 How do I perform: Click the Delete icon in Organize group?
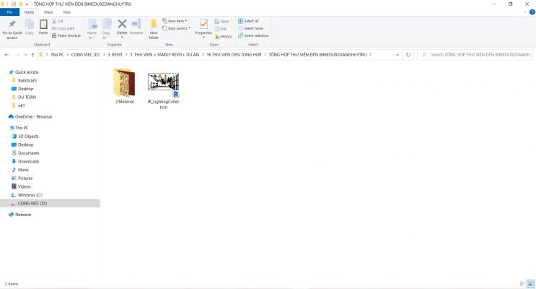(122, 26)
